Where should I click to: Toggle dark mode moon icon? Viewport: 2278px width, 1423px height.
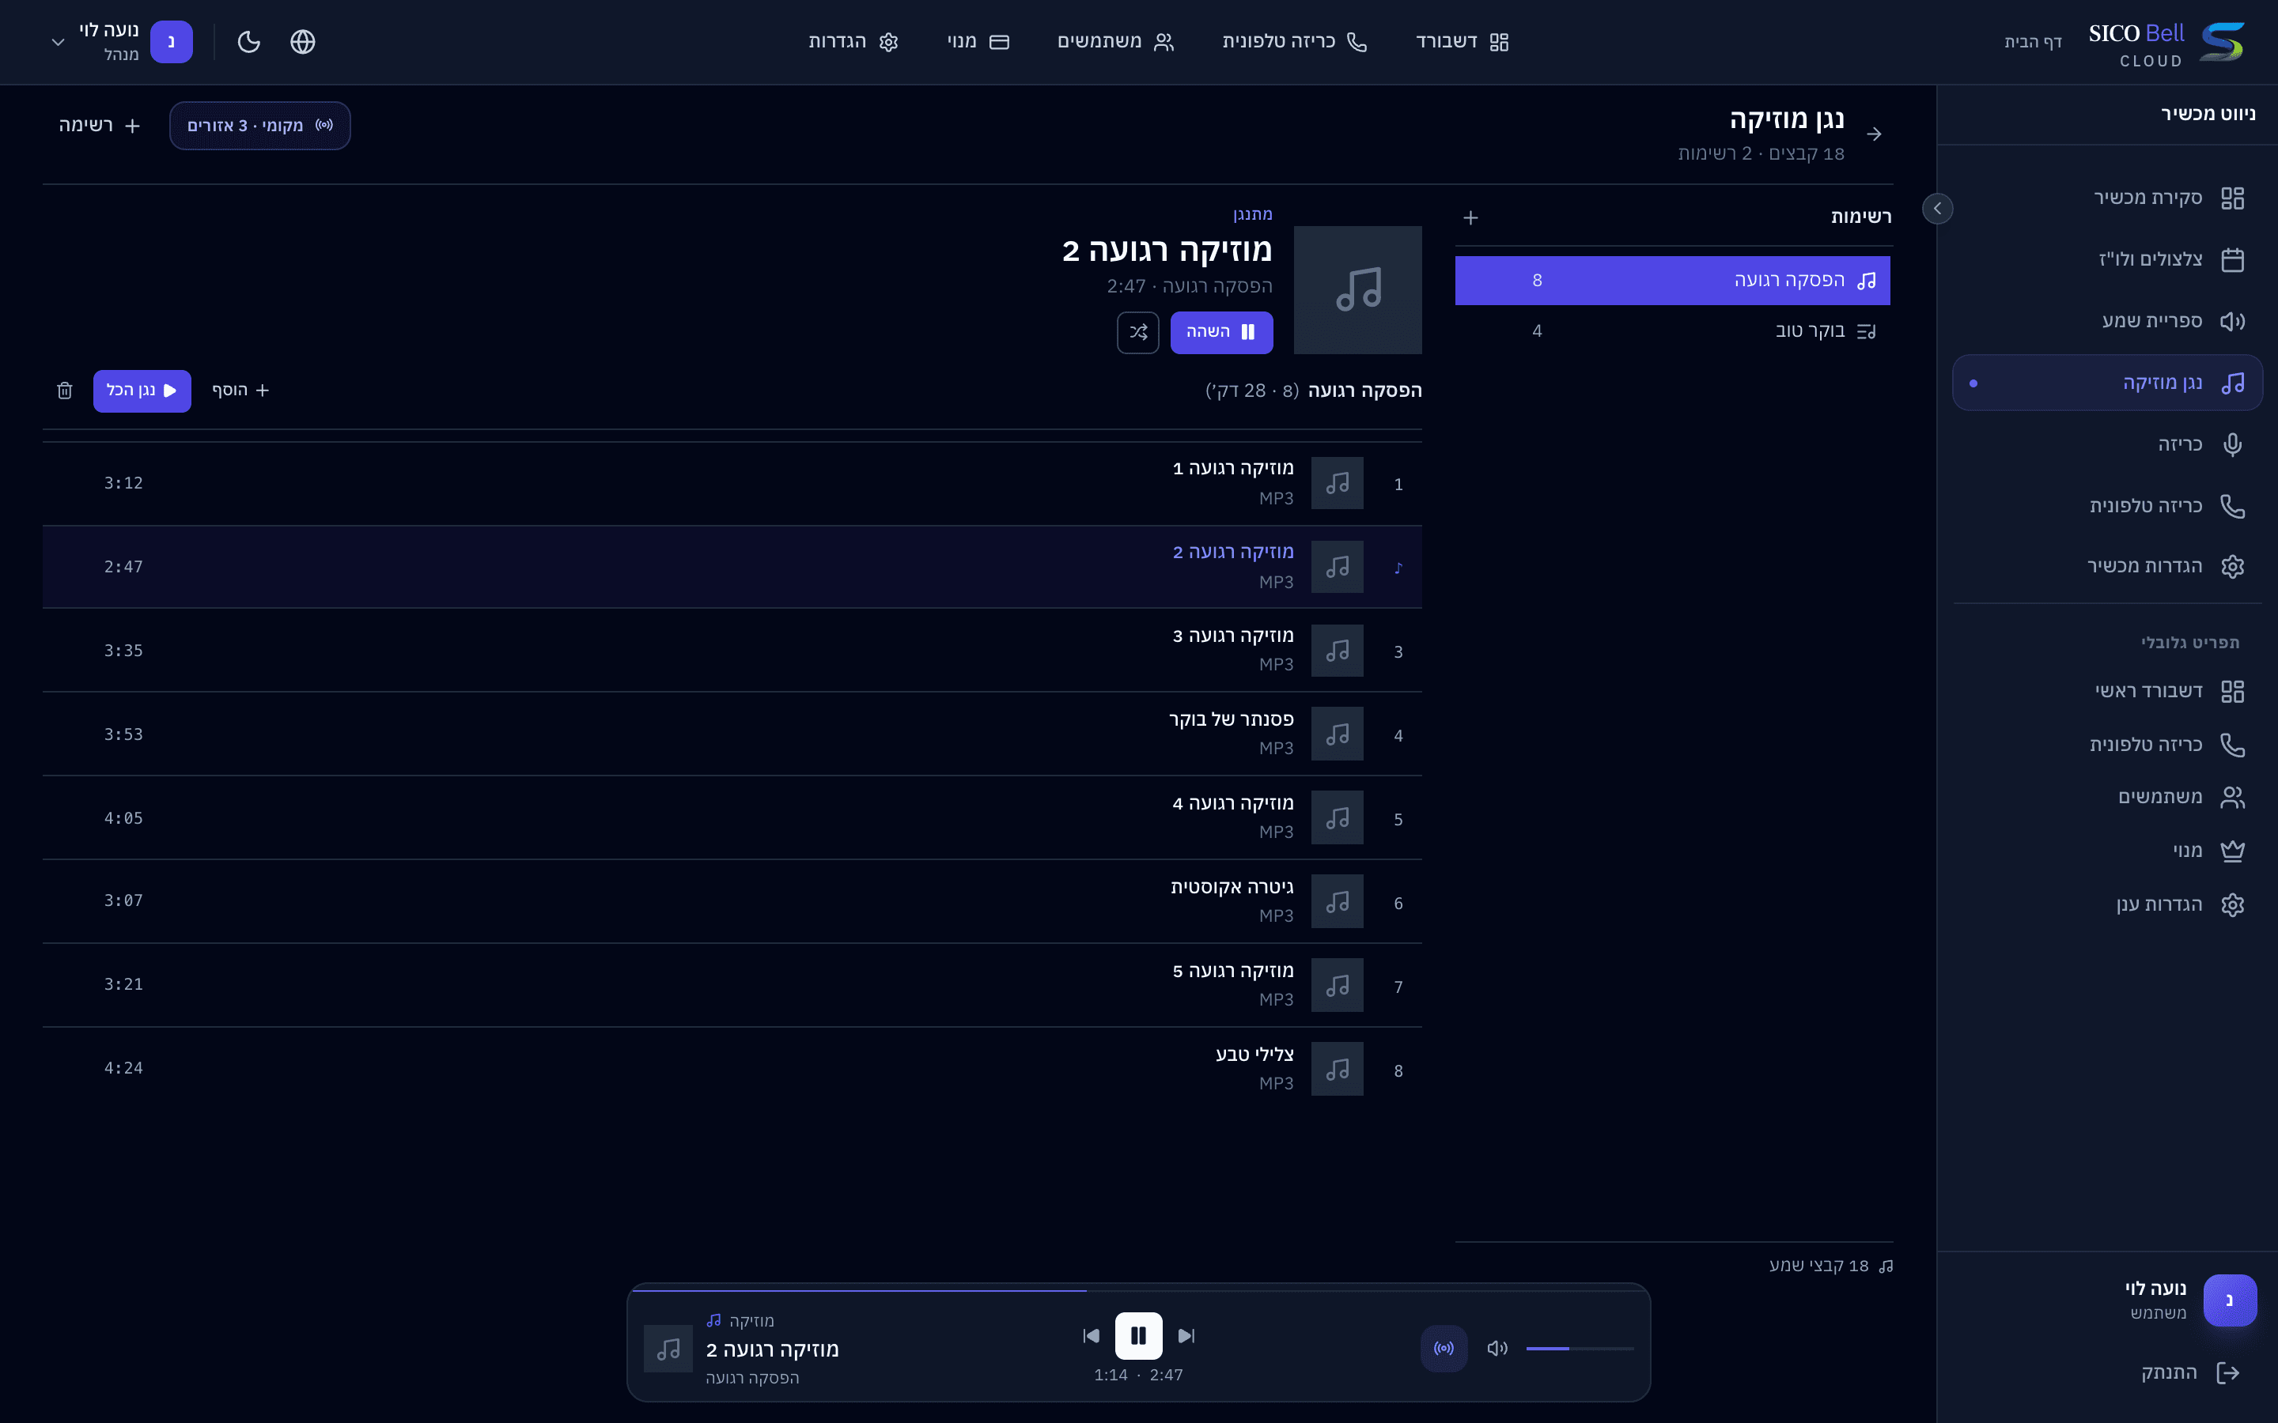[x=248, y=41]
